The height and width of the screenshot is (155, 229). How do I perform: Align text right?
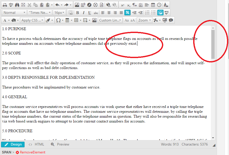[x=115, y=13]
